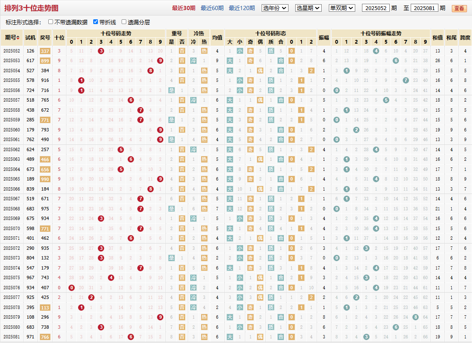Click red ball 1 in row 2025078
This screenshot has width=472, height=343.
click(x=81, y=307)
